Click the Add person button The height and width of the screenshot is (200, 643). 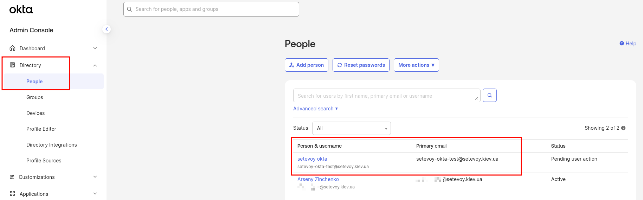(306, 65)
